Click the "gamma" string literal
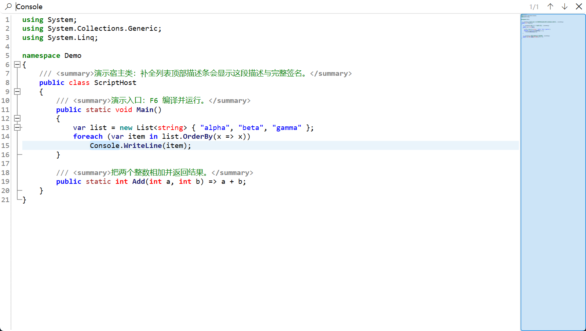 [287, 127]
